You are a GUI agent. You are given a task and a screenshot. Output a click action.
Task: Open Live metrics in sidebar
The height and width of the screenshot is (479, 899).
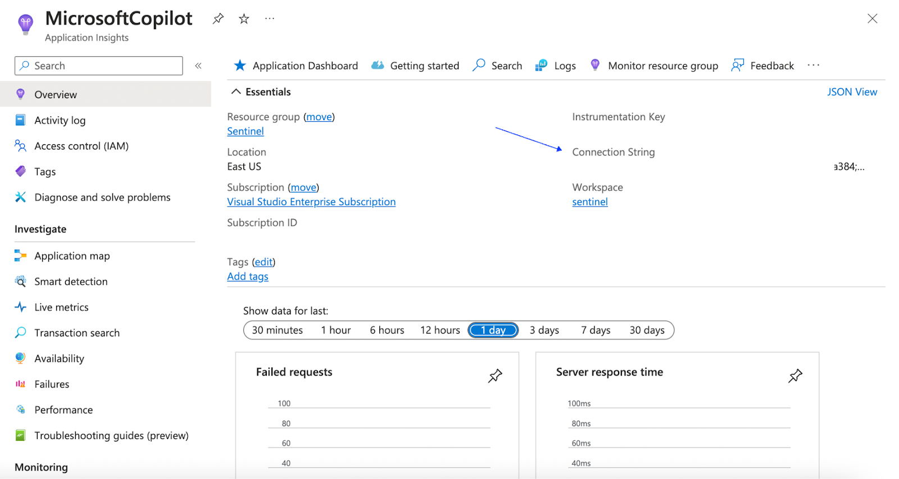(x=61, y=307)
